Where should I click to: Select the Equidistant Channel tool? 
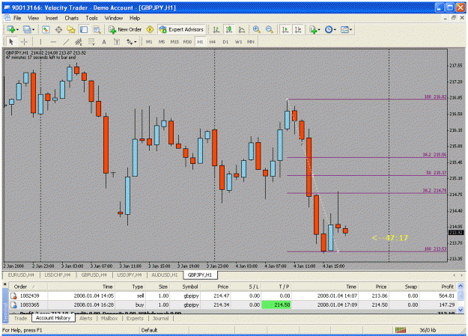click(79, 42)
